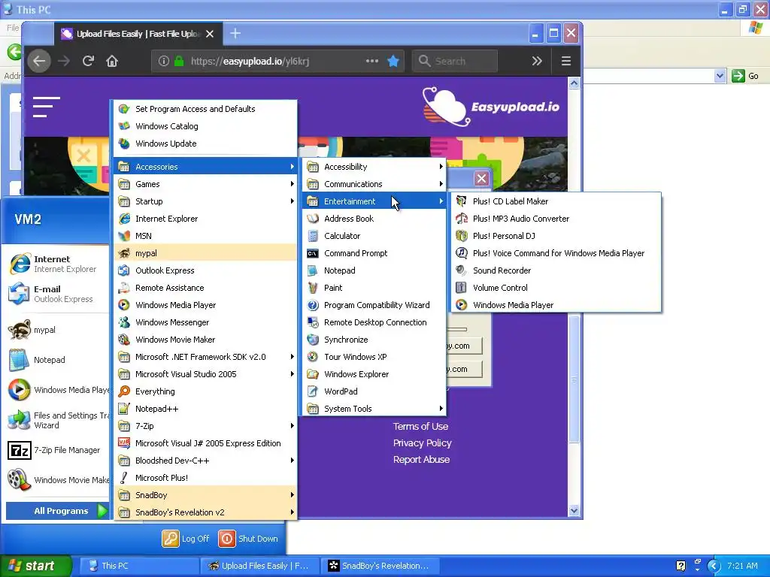Click the Windows start button
Image resolution: width=770 pixels, height=577 pixels.
click(x=36, y=566)
